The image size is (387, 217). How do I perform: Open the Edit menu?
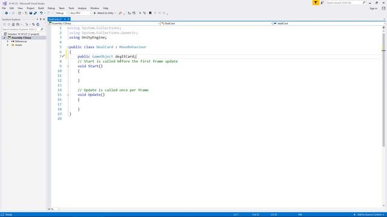pos(11,8)
